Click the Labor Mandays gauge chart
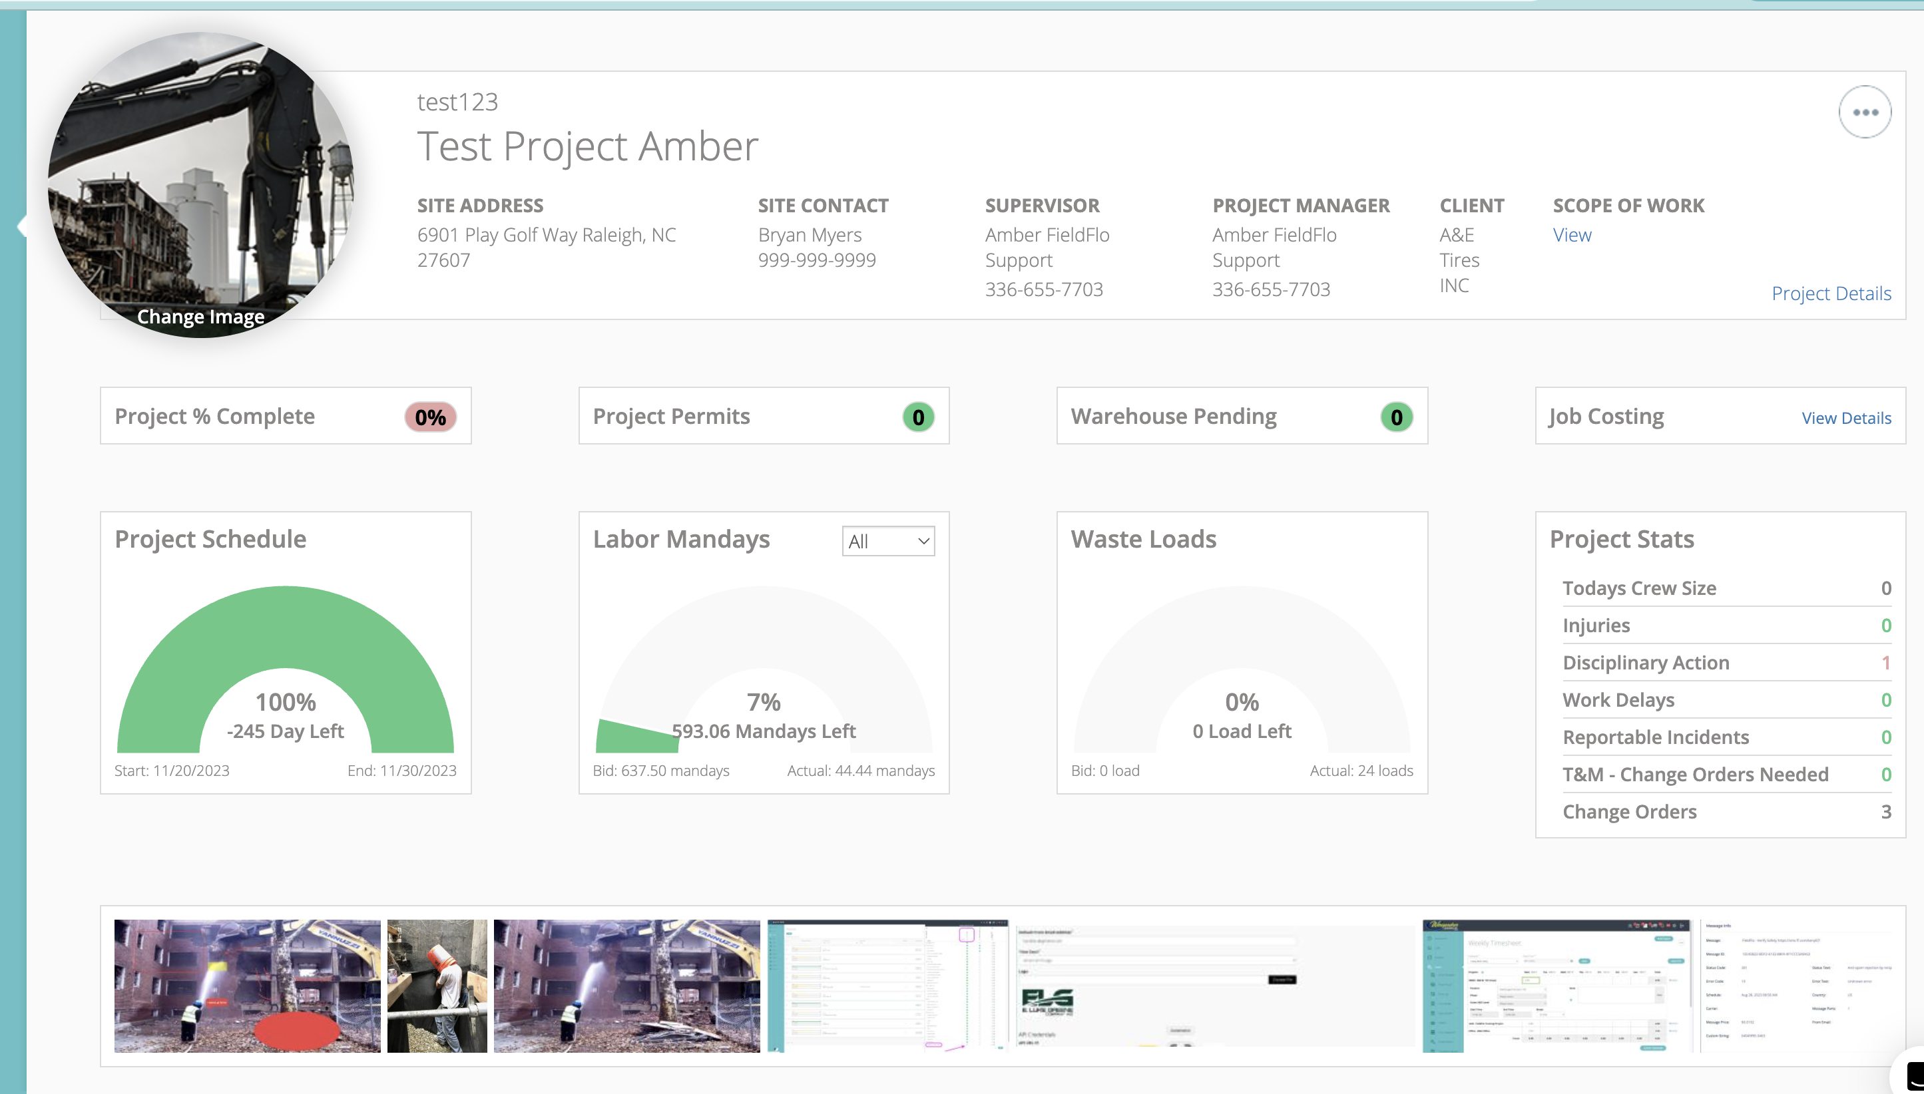The image size is (1924, 1094). click(763, 661)
